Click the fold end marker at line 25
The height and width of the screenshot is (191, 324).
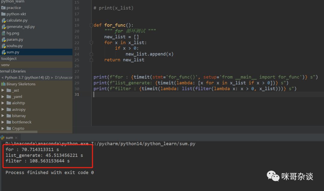coord(91,60)
